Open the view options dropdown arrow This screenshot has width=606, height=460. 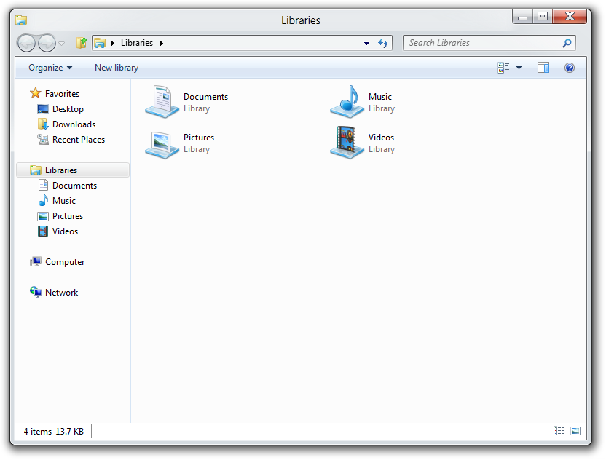519,68
